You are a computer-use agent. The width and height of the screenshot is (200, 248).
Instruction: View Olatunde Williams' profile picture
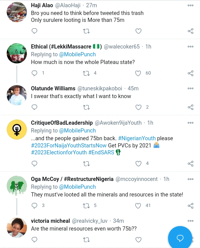(17, 95)
